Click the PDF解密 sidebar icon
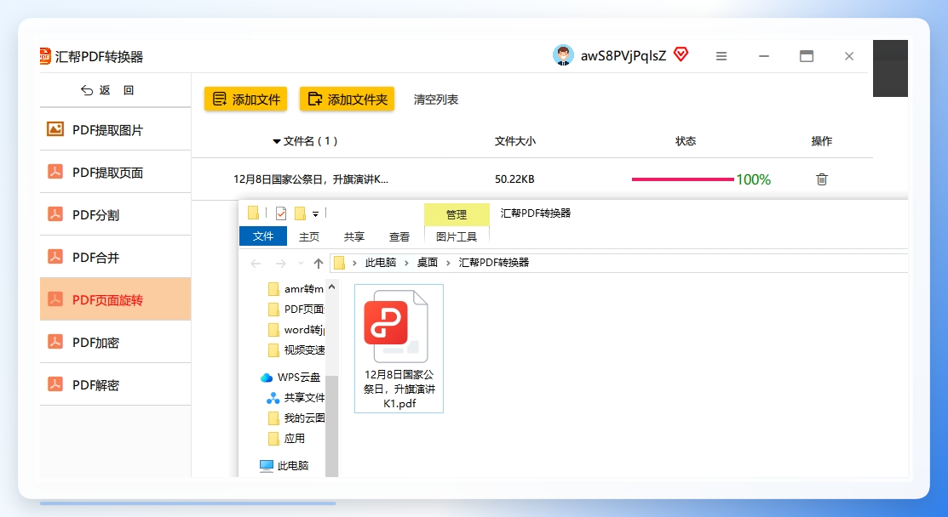Image resolution: width=948 pixels, height=517 pixels. (55, 384)
